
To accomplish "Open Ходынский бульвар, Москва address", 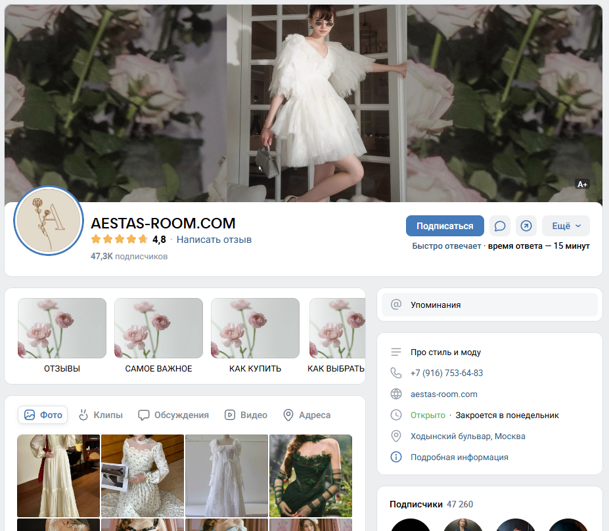I will pyautogui.click(x=468, y=436).
